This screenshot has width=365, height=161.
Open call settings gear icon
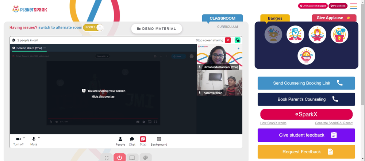tap(14, 40)
